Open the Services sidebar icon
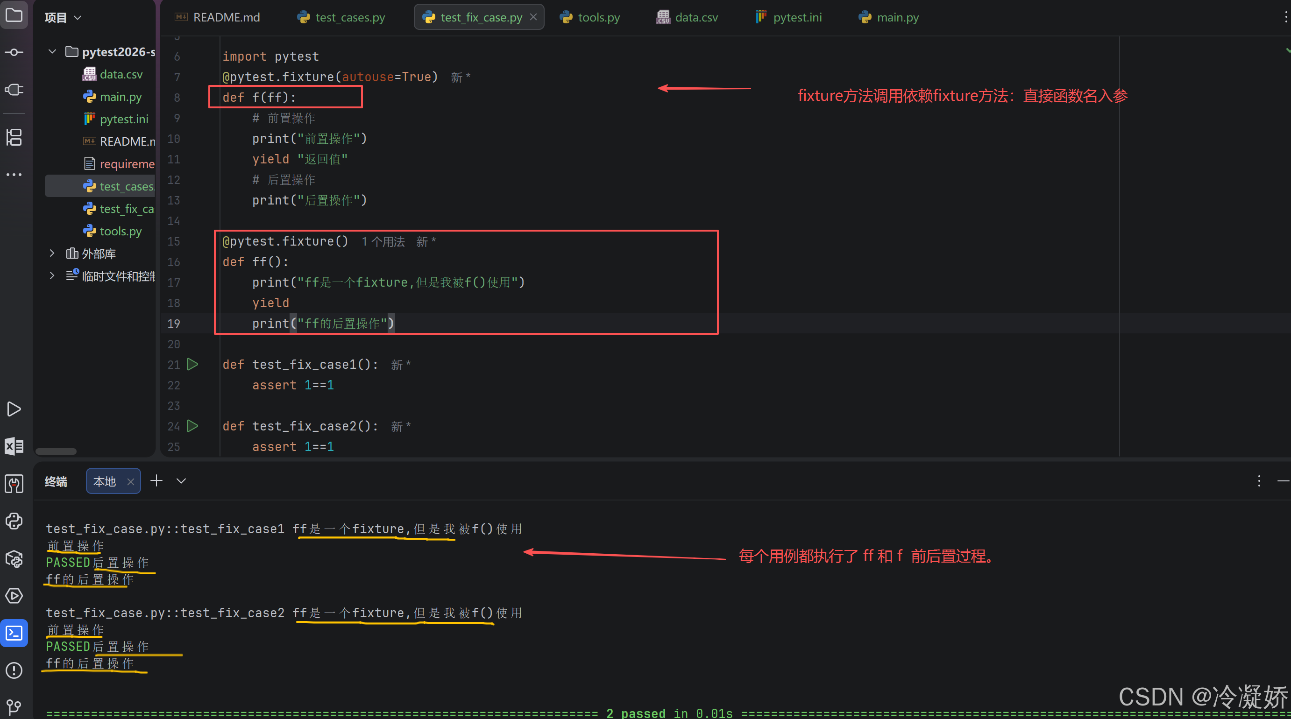 [14, 596]
